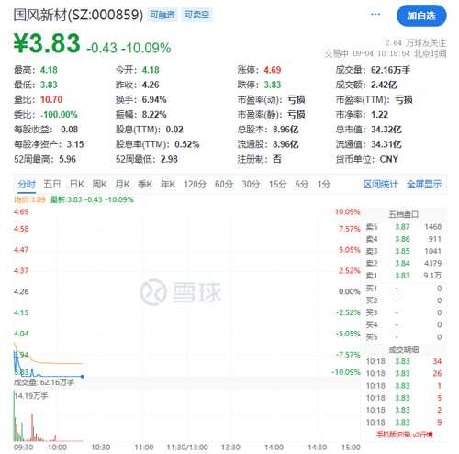Select the 年K yearly chart tab
Image resolution: width=459 pixels, height=454 pixels.
(x=168, y=184)
